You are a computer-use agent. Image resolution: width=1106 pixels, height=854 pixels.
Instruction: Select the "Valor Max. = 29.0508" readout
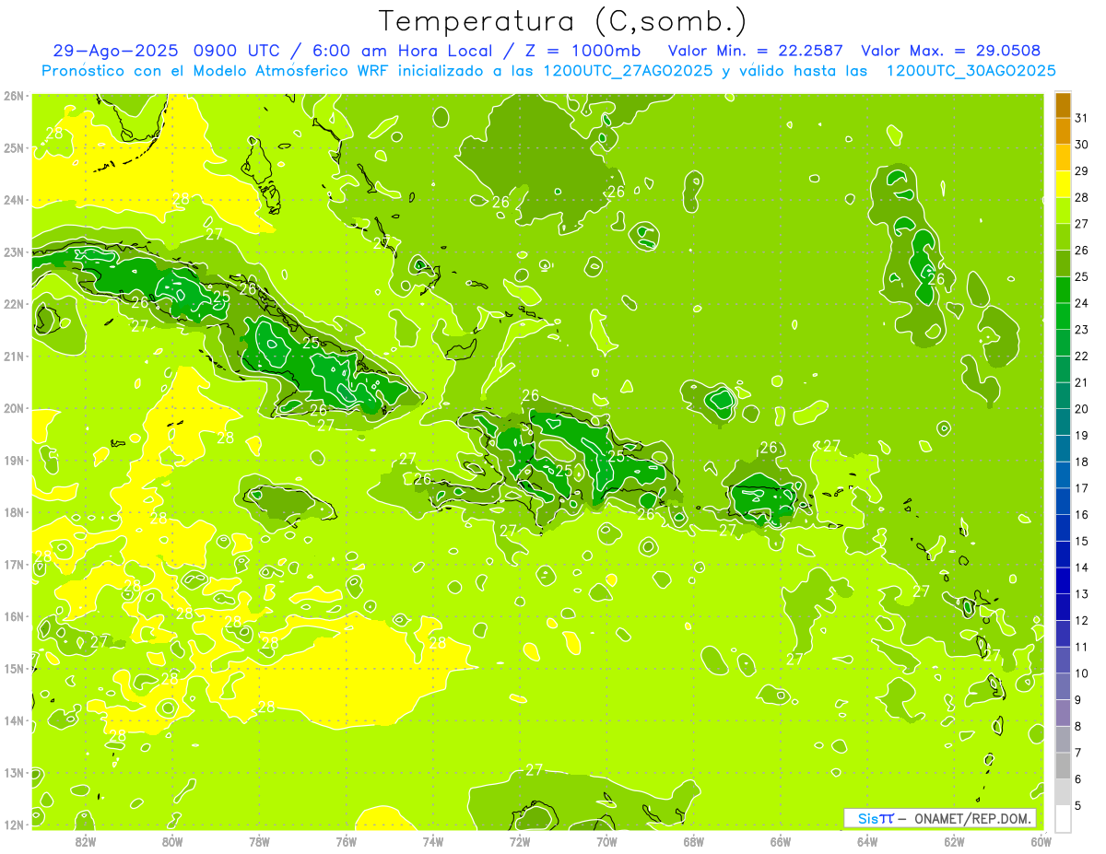click(950, 52)
